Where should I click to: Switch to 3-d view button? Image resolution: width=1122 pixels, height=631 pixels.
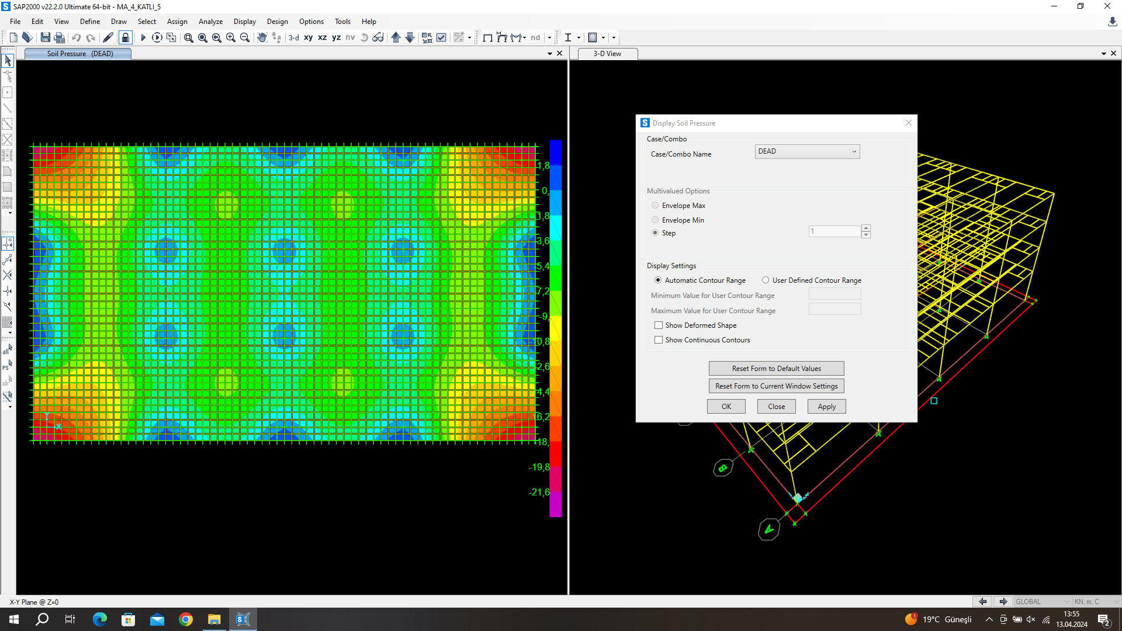click(x=294, y=37)
